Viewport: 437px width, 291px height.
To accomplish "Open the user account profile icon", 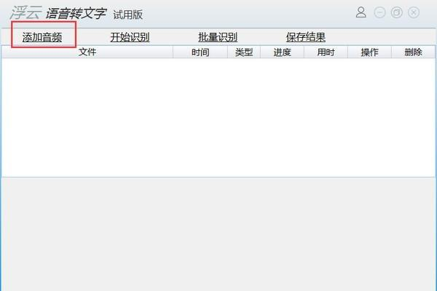I will [x=361, y=12].
